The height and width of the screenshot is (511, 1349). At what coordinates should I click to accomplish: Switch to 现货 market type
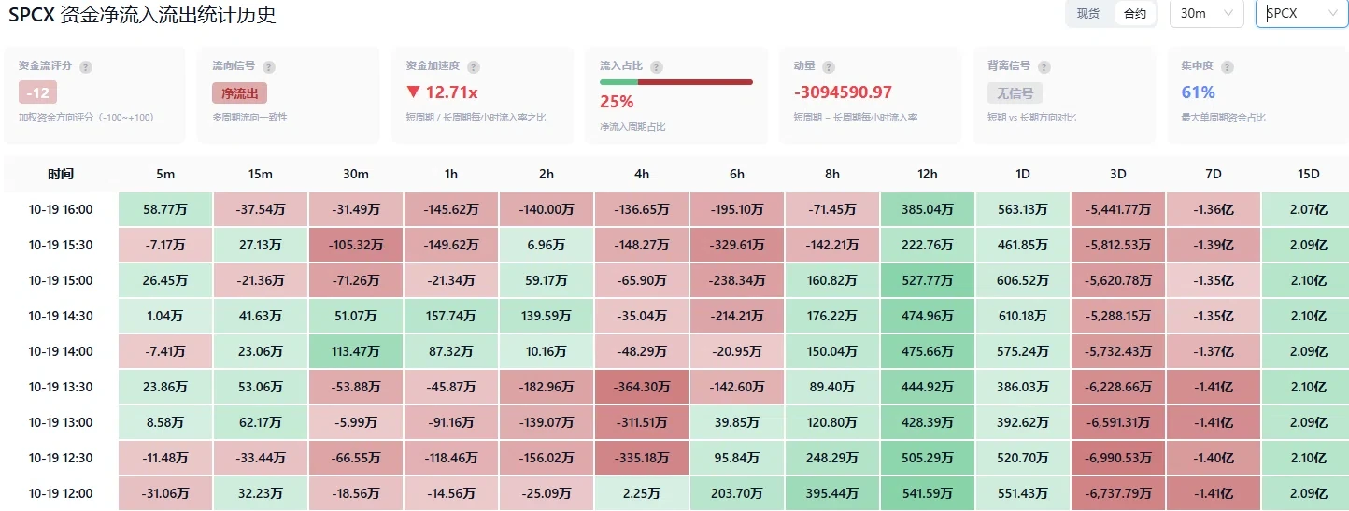[x=1088, y=14]
